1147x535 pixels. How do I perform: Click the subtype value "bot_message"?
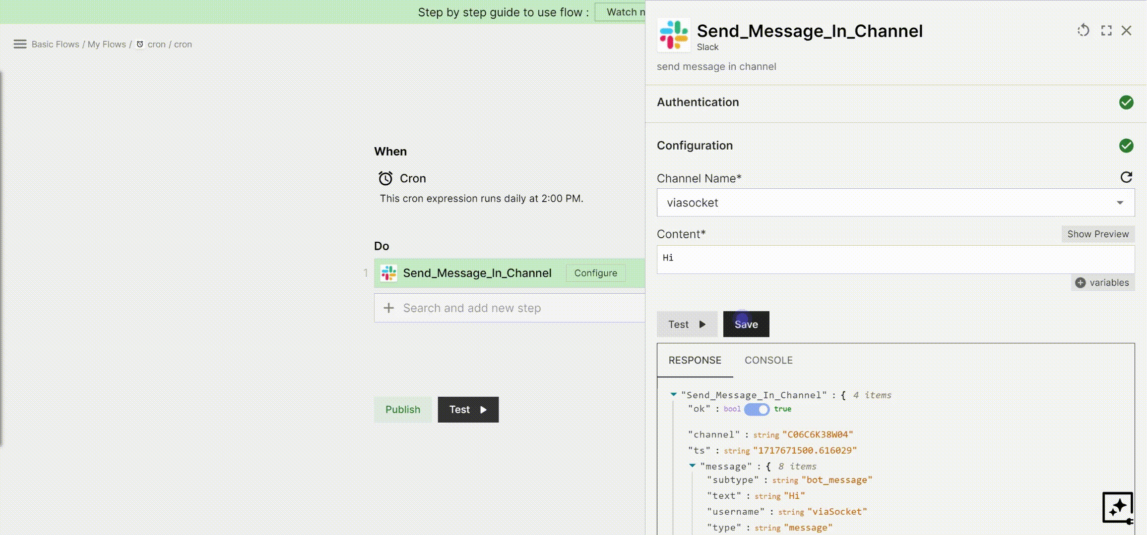click(836, 480)
